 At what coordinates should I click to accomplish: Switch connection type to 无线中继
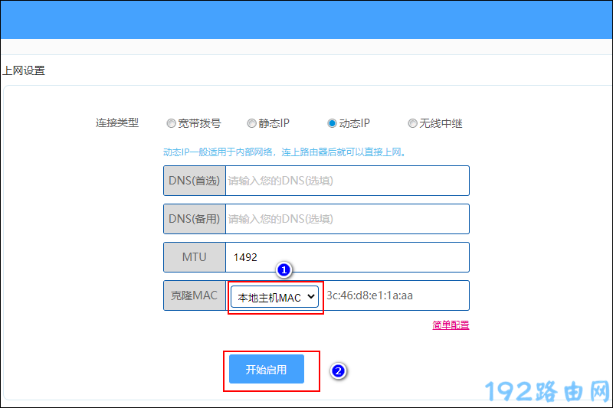[x=412, y=123]
